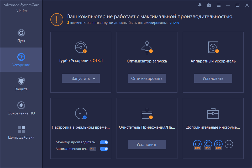Switch to the Ускорение section
Viewport: 252px width, 168px height.
coord(21,60)
